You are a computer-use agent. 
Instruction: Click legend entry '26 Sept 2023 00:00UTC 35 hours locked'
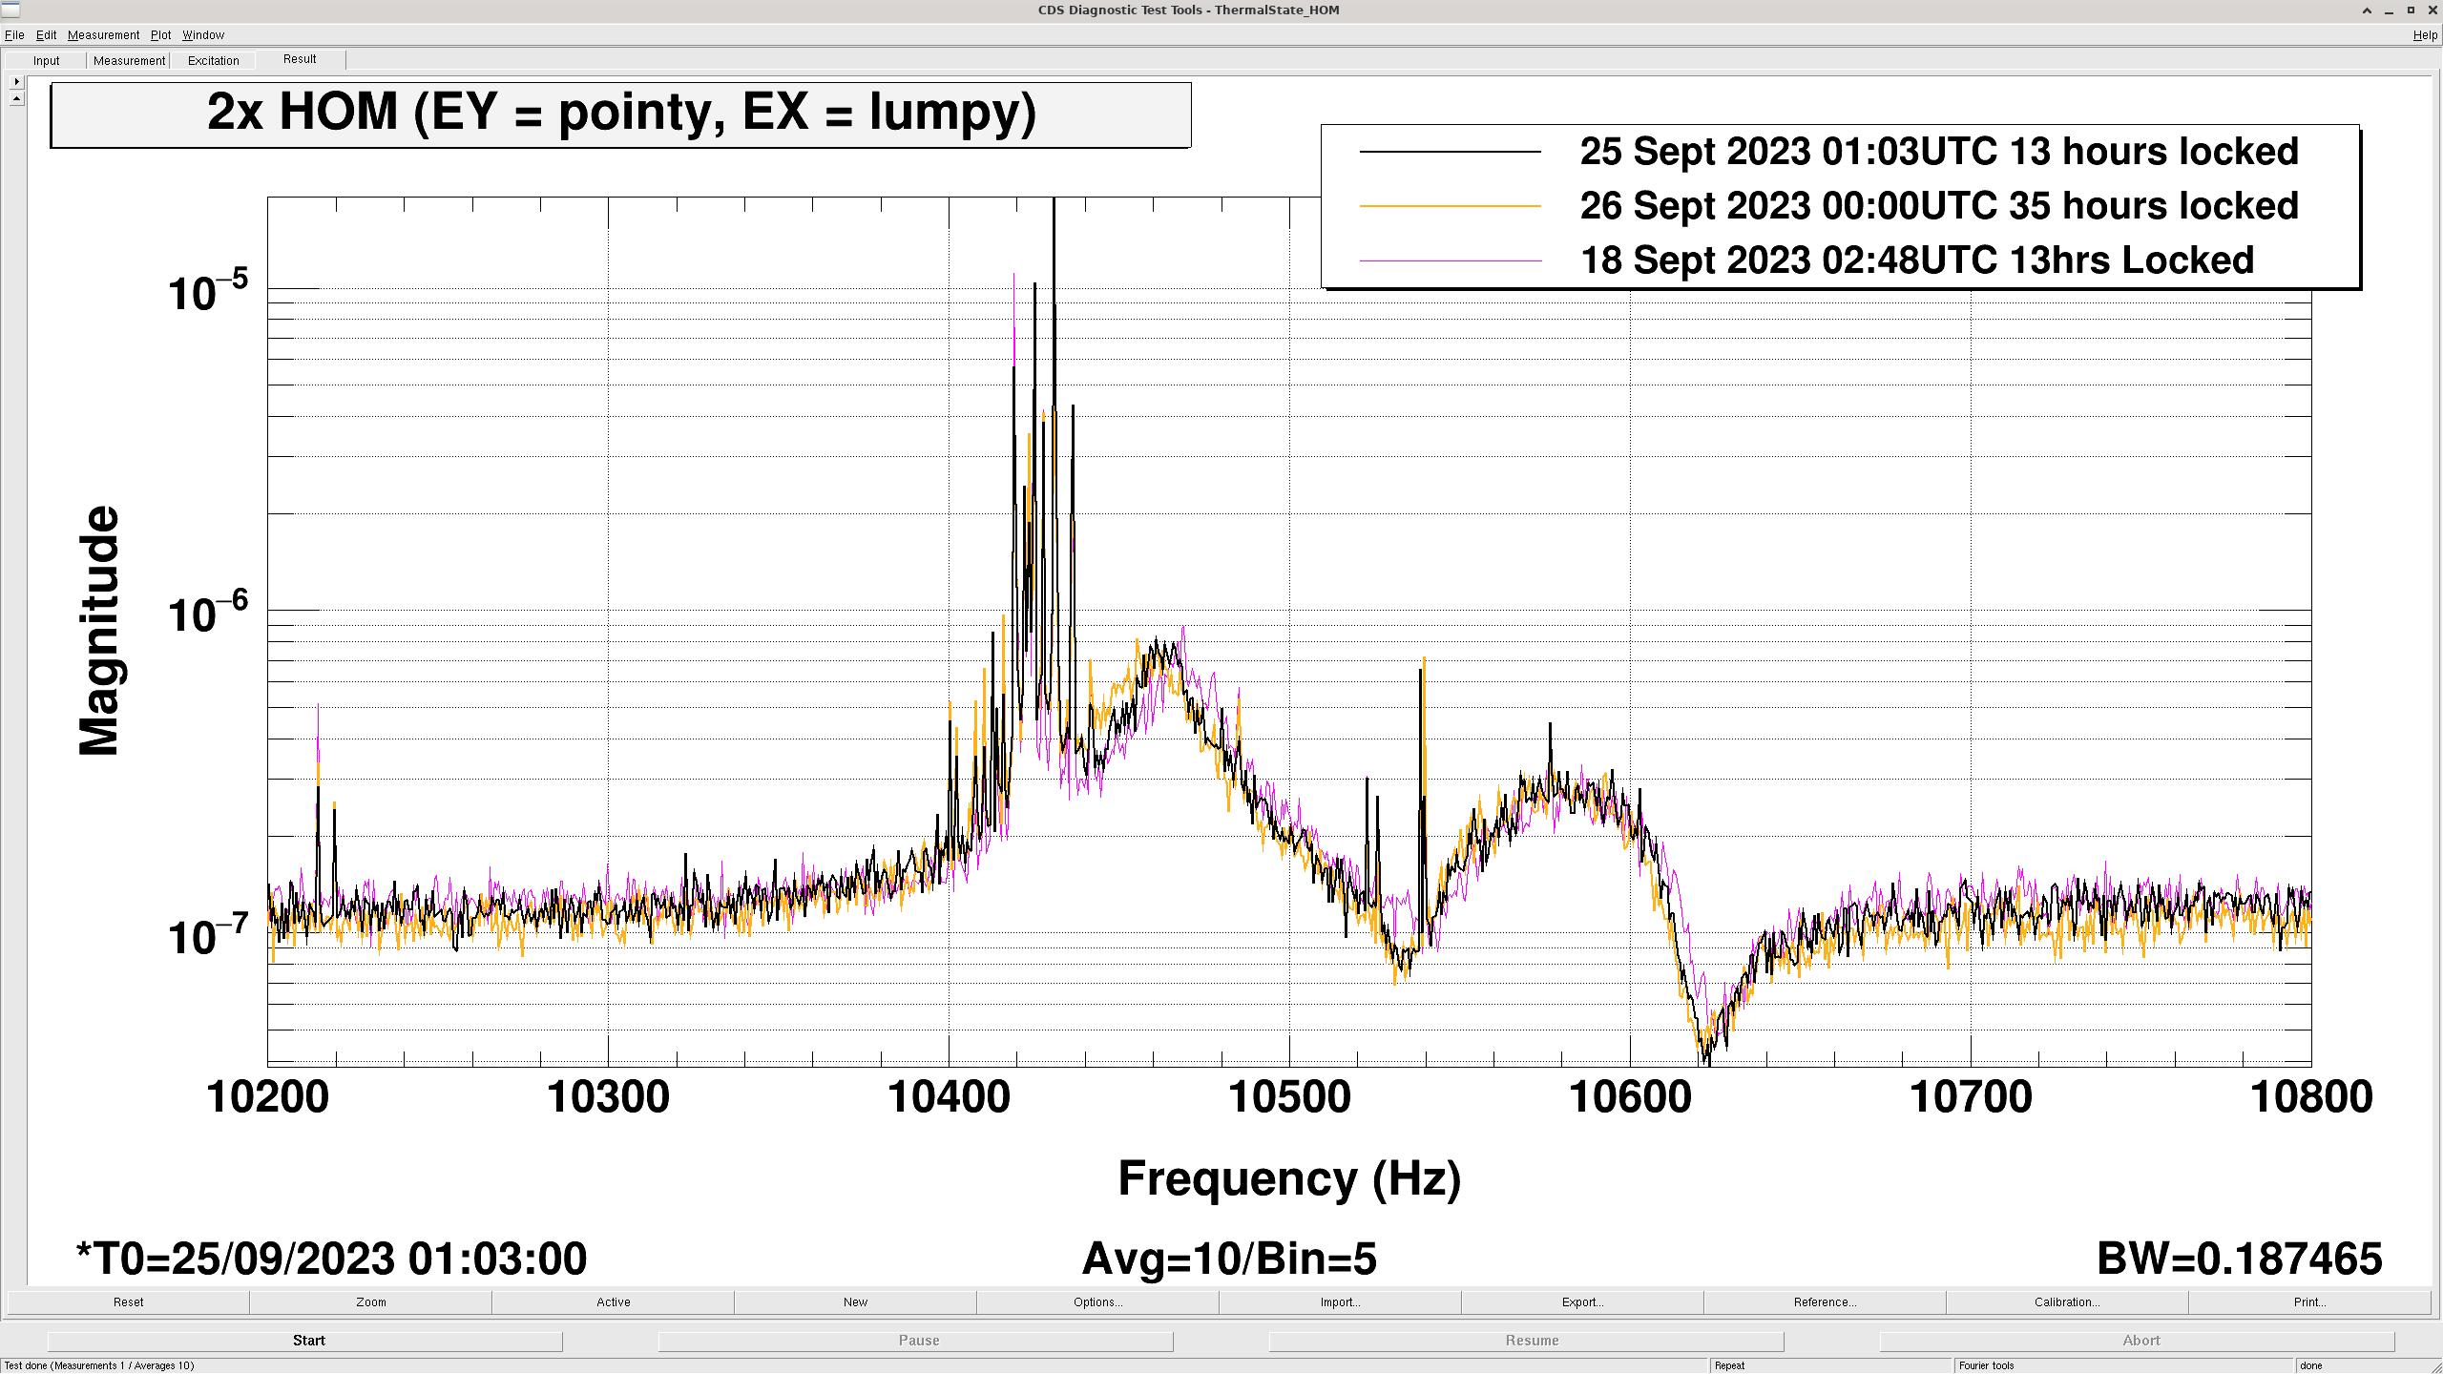pos(1939,206)
